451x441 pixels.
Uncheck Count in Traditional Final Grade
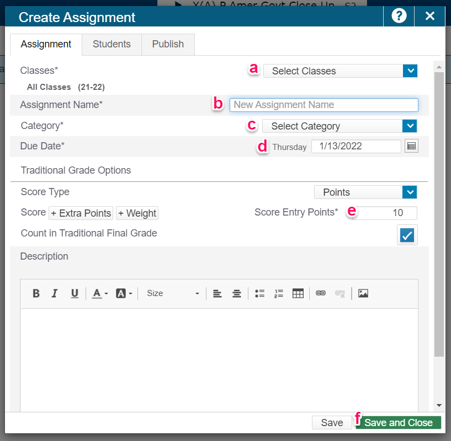pos(407,235)
